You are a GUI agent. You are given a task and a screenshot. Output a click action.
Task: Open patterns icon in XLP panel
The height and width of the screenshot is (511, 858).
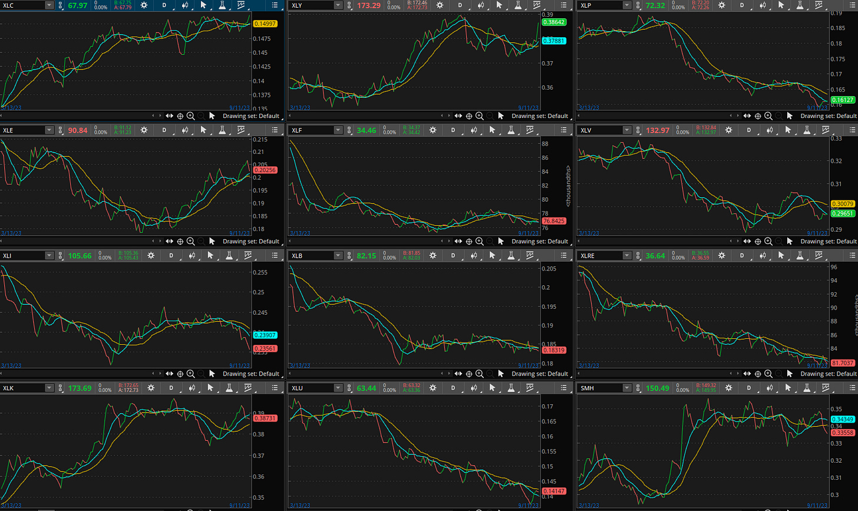coord(819,5)
